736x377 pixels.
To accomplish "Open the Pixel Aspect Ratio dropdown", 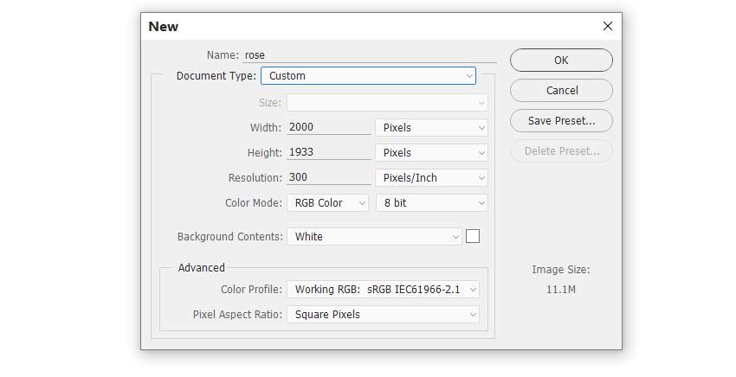I will tap(383, 315).
